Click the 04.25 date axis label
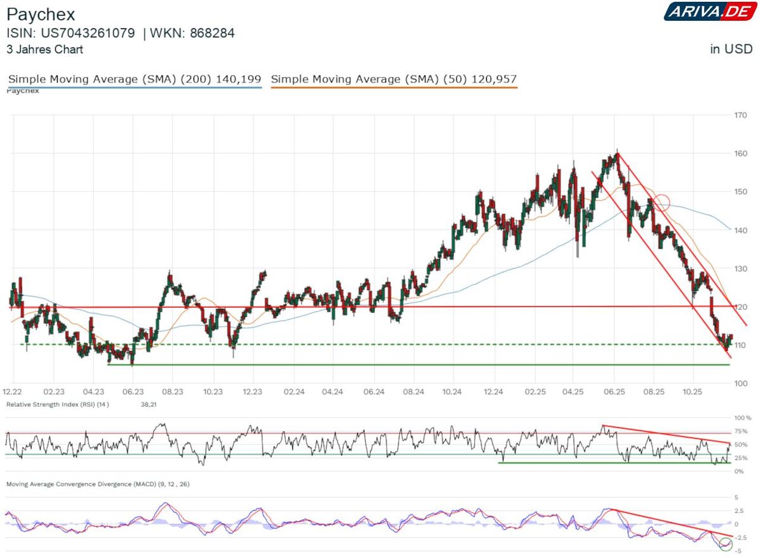760x558 pixels. coord(573,393)
